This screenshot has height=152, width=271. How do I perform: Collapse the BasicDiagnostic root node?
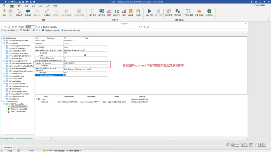point(2,38)
